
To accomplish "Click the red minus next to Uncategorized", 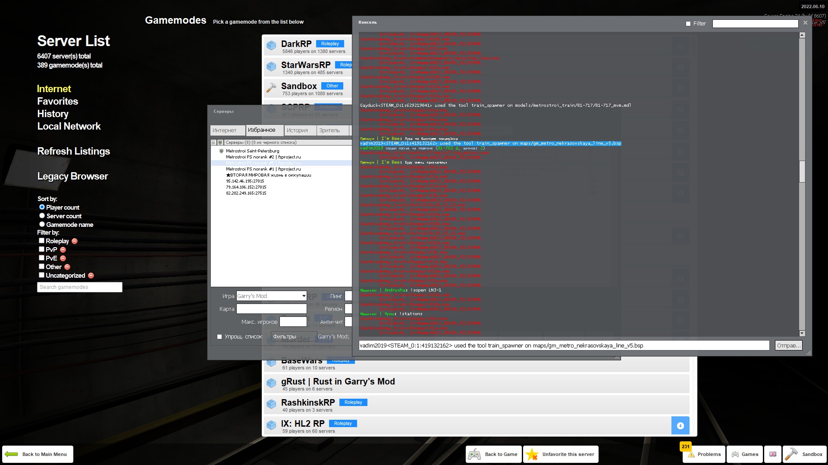I will [x=91, y=276].
